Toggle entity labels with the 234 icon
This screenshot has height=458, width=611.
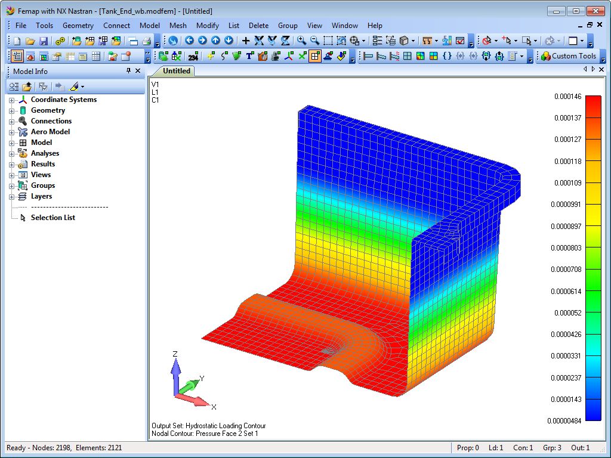193,55
